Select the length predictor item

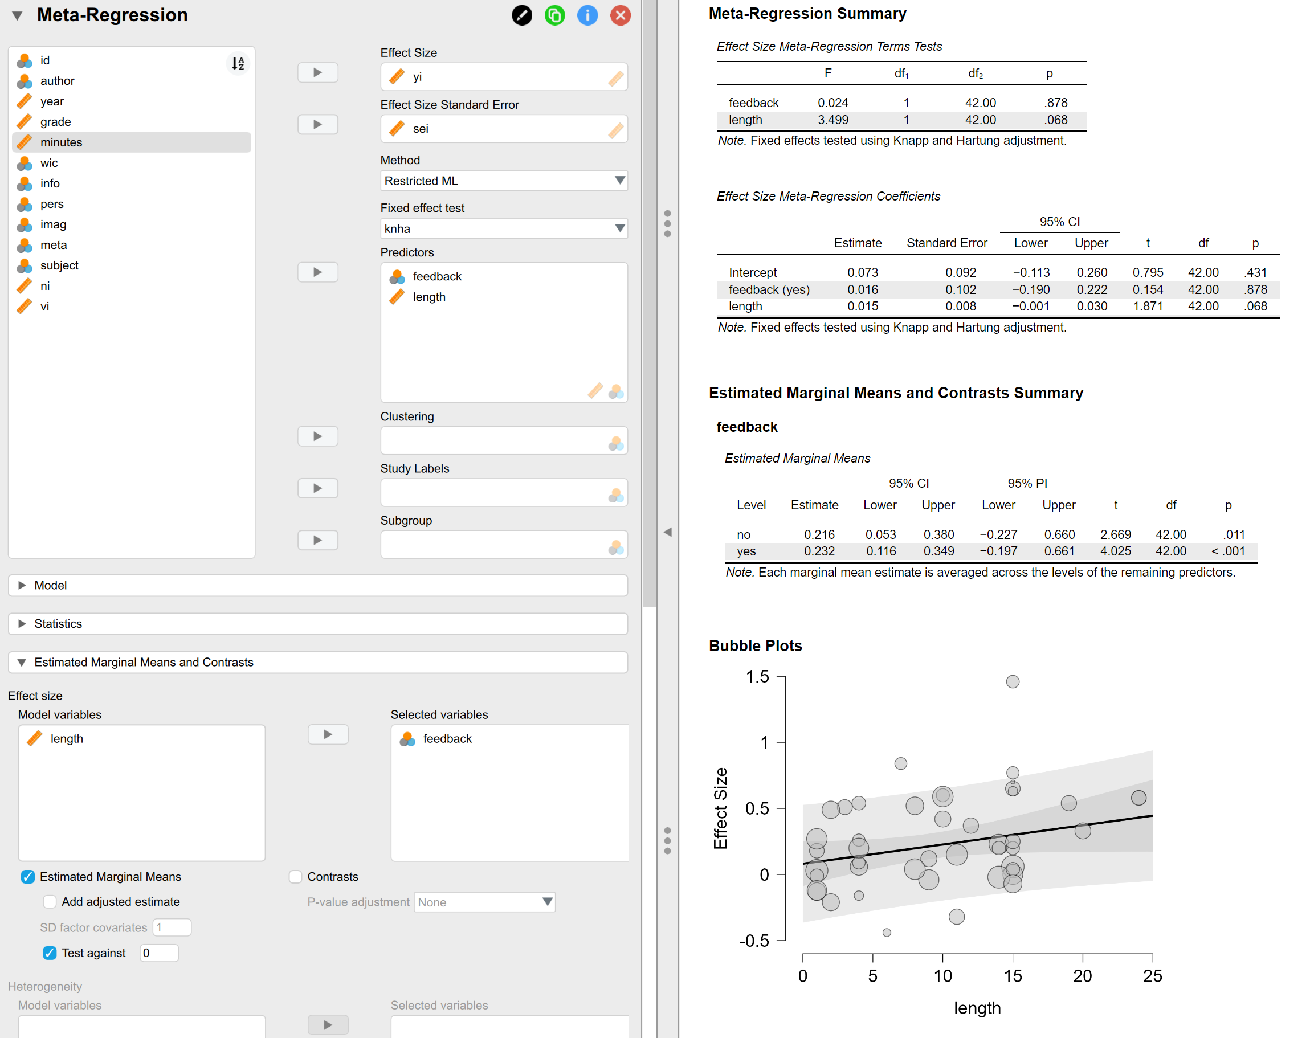[429, 297]
